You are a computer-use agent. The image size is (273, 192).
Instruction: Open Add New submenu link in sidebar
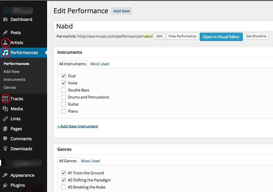pos(11,71)
